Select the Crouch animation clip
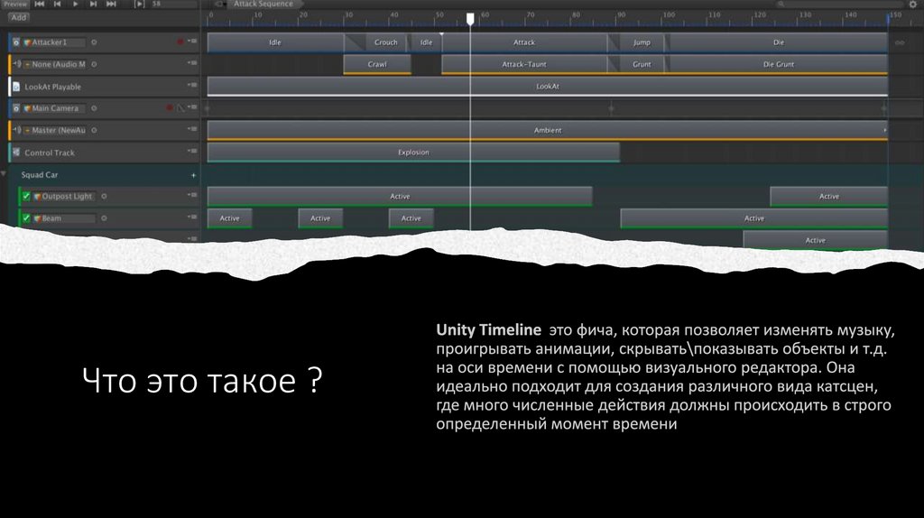 coord(386,42)
